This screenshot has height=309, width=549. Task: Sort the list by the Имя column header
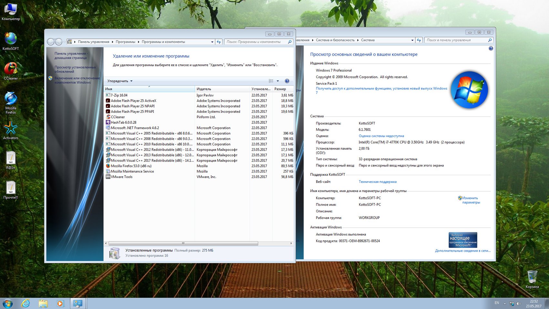coord(149,89)
